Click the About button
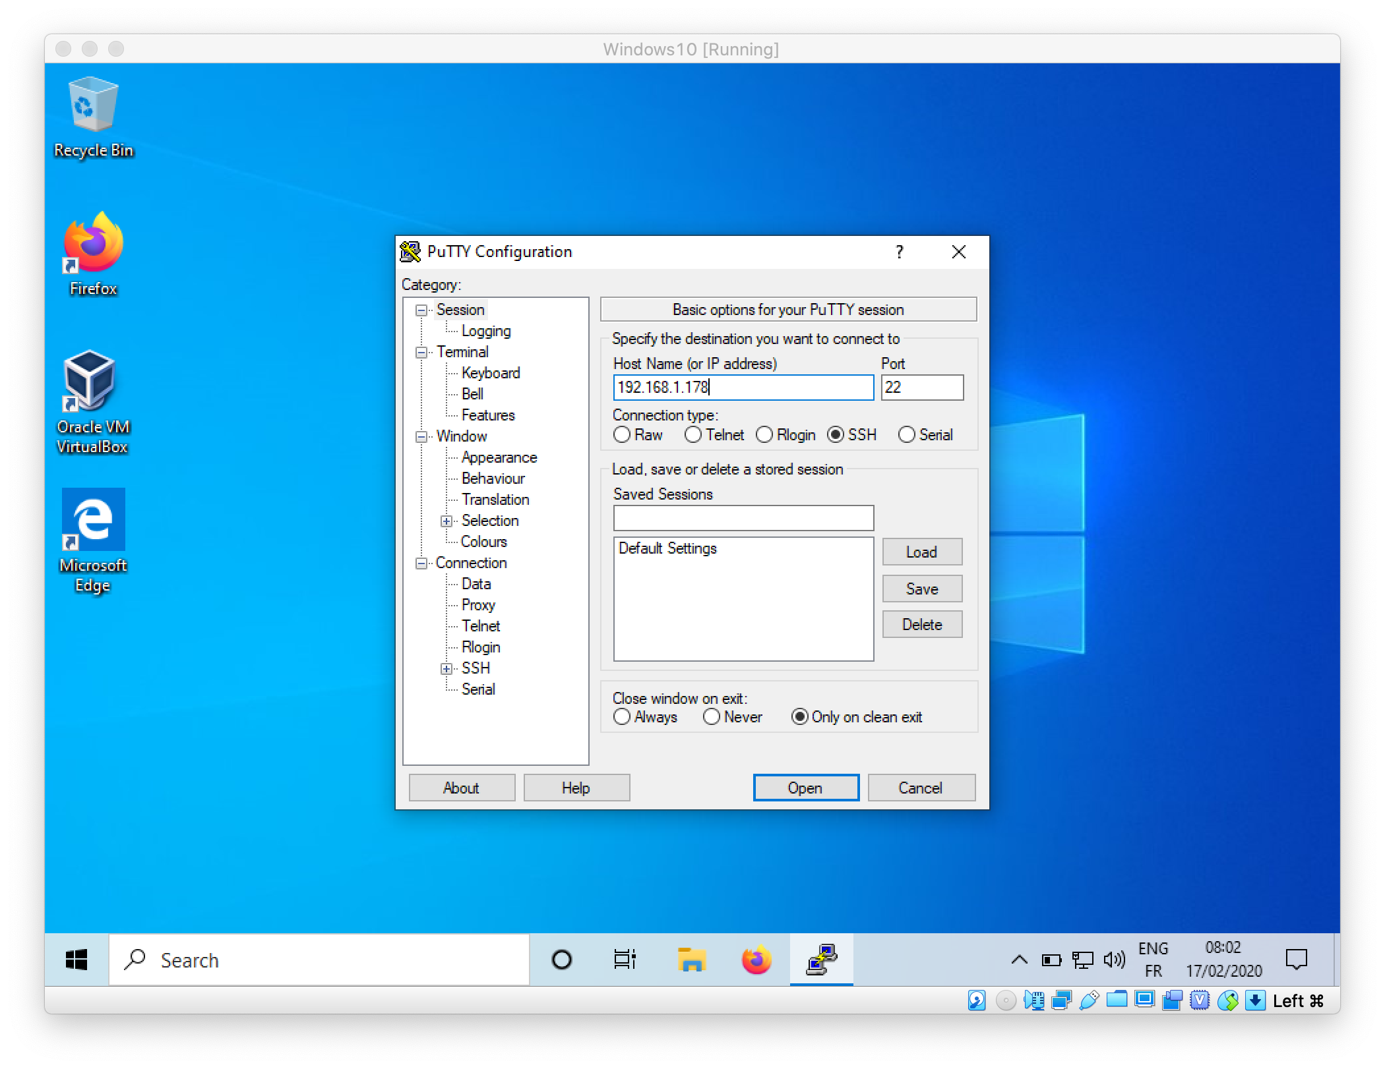 coord(462,788)
